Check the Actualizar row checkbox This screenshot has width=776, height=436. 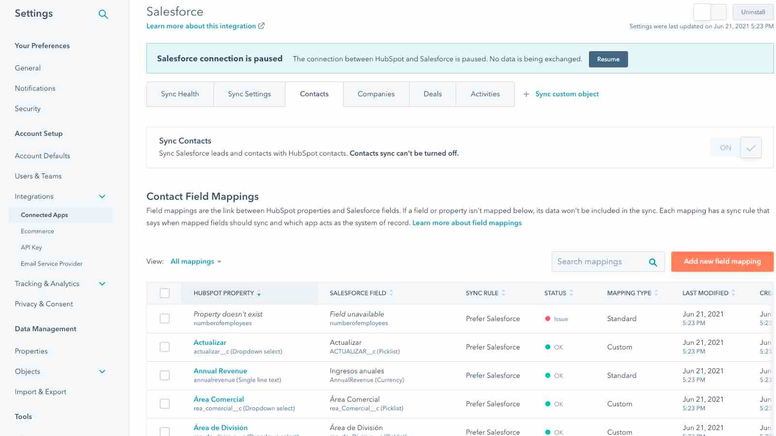pyautogui.click(x=165, y=347)
